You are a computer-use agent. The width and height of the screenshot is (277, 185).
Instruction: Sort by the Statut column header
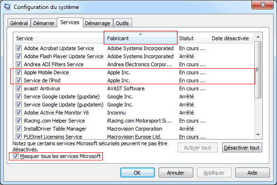(193, 38)
